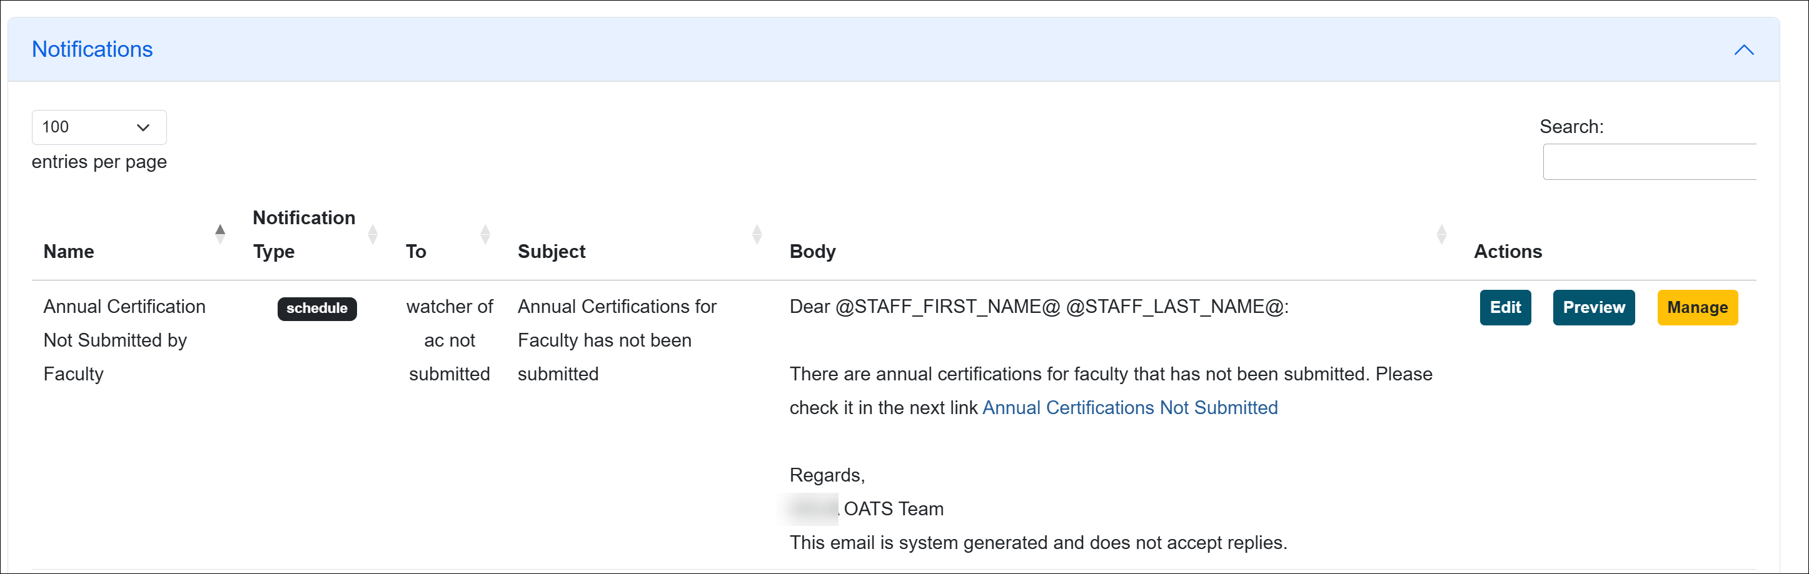Sort the To column ascending

pos(485,228)
